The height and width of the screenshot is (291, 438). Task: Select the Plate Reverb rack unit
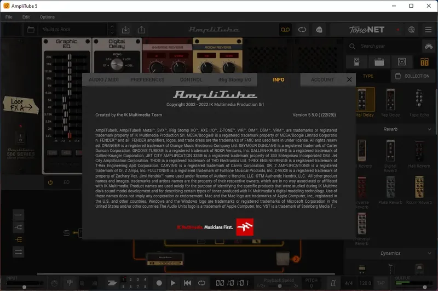(x=390, y=190)
